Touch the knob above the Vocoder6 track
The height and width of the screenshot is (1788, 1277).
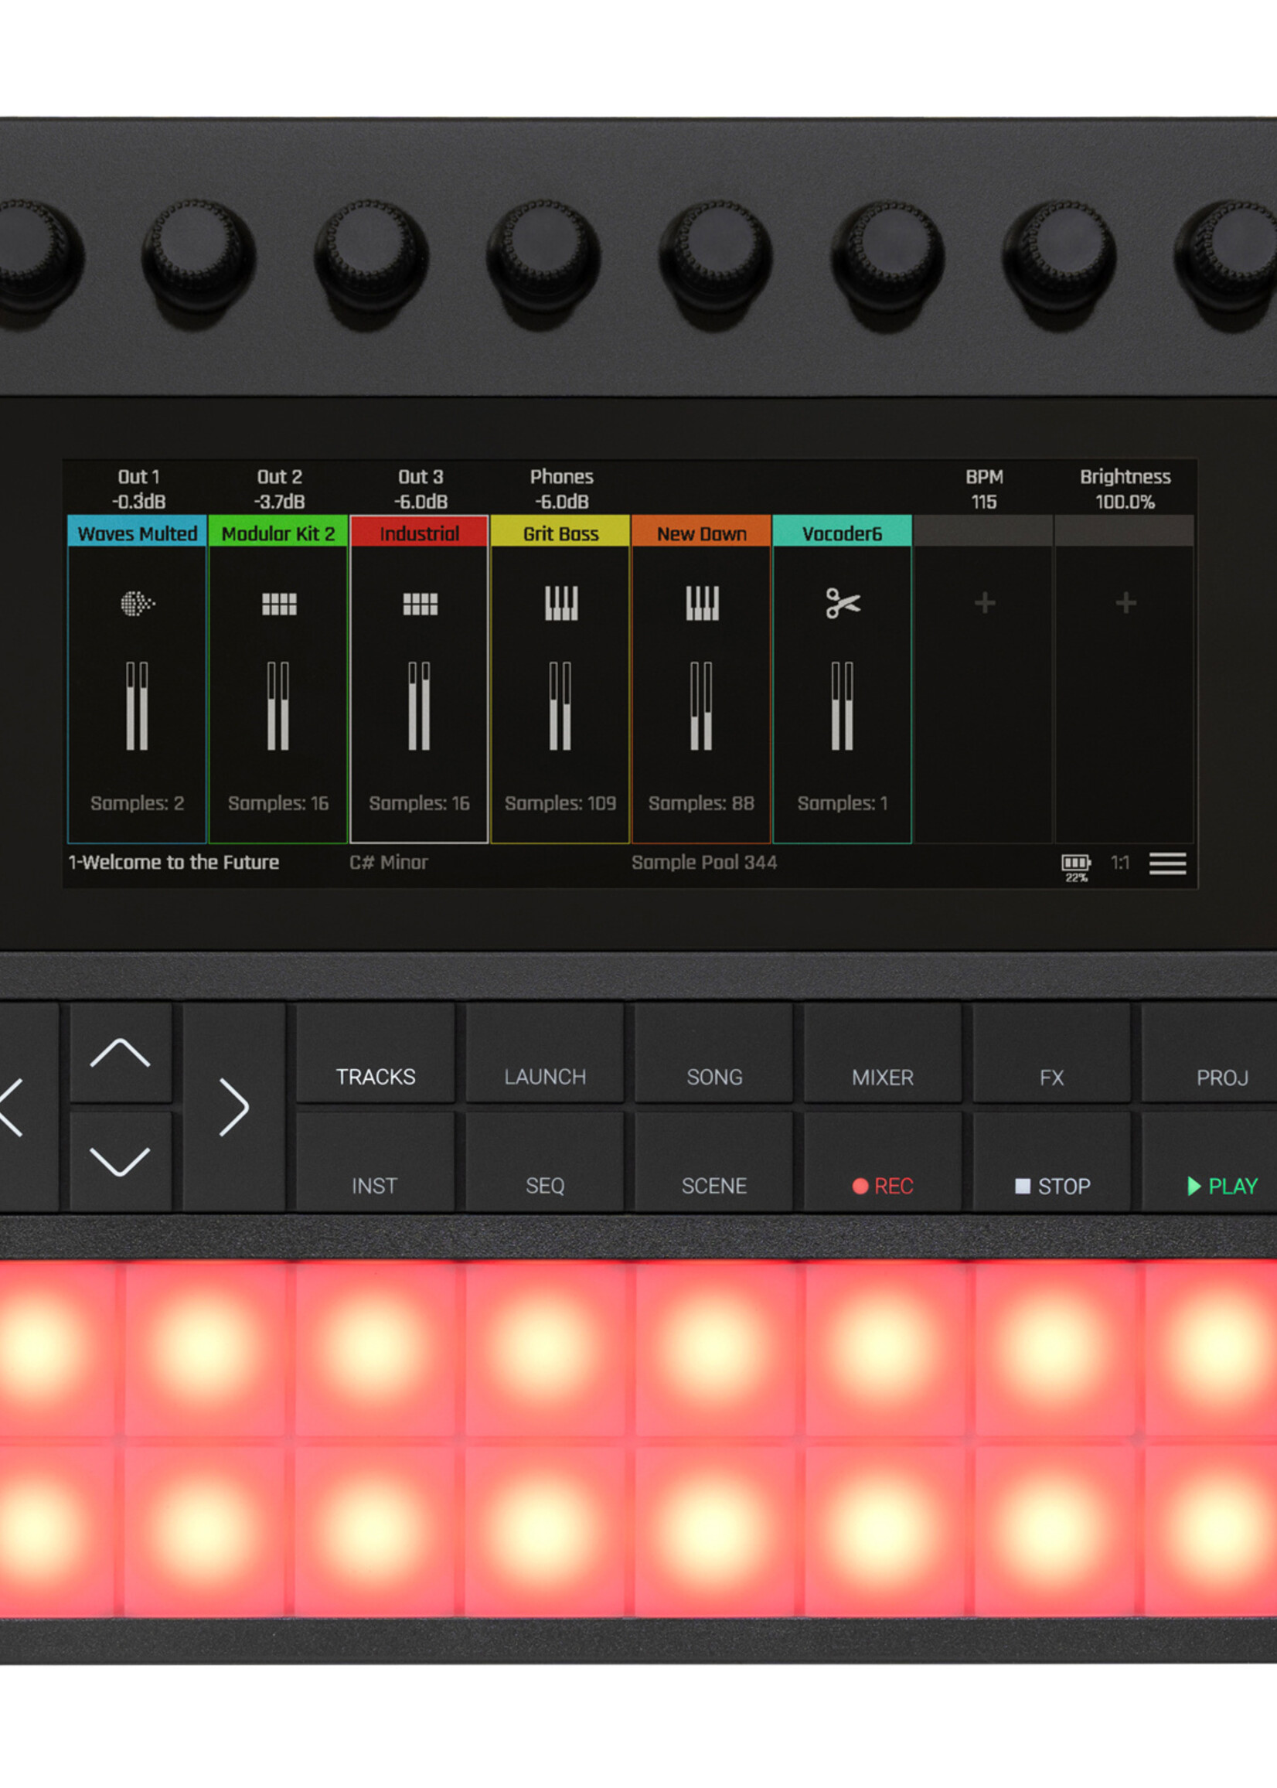click(887, 257)
